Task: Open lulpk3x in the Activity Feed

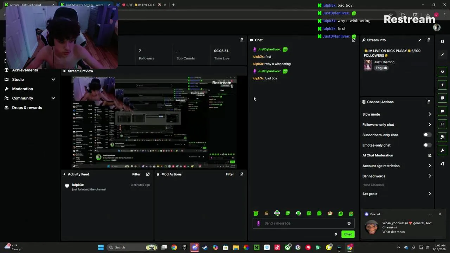Action: tap(78, 185)
